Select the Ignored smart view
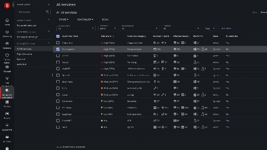Viewport: 267px width, 150px height. pos(21,59)
